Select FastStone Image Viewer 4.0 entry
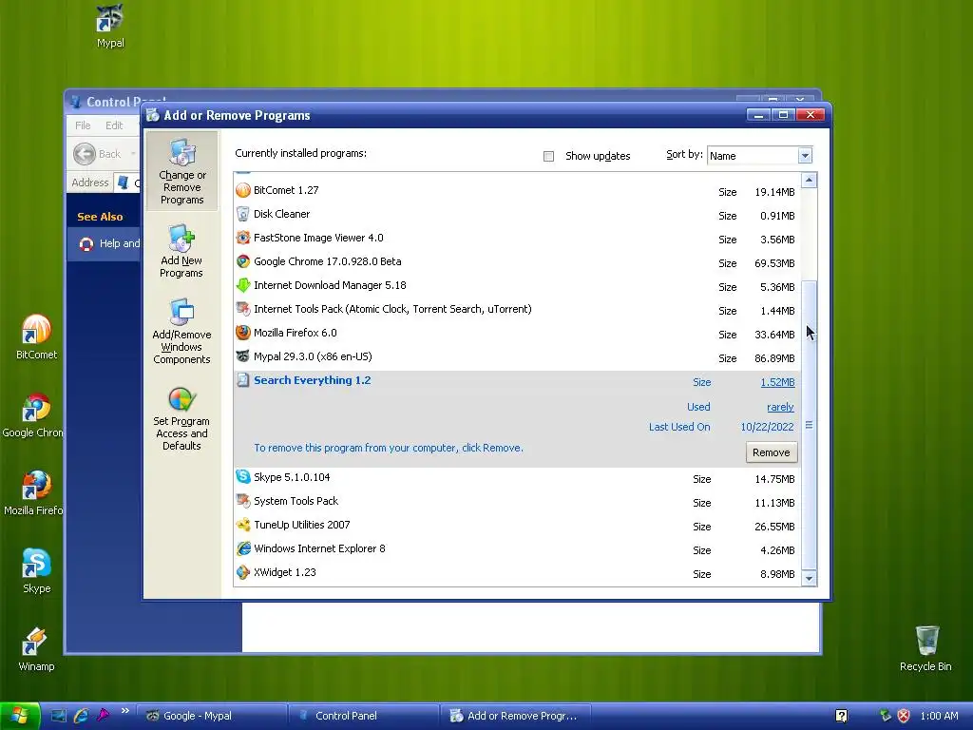This screenshot has height=730, width=973. pyautogui.click(x=517, y=239)
